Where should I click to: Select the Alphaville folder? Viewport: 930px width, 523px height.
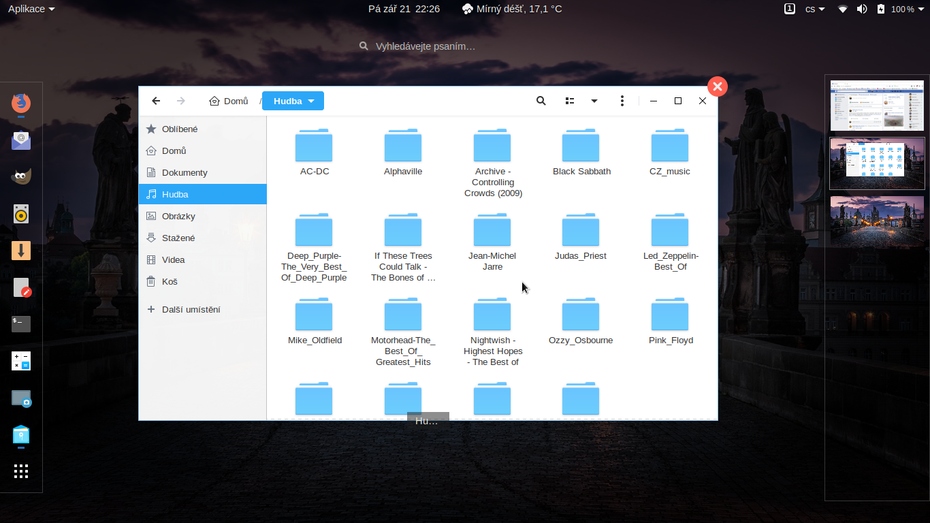403,153
